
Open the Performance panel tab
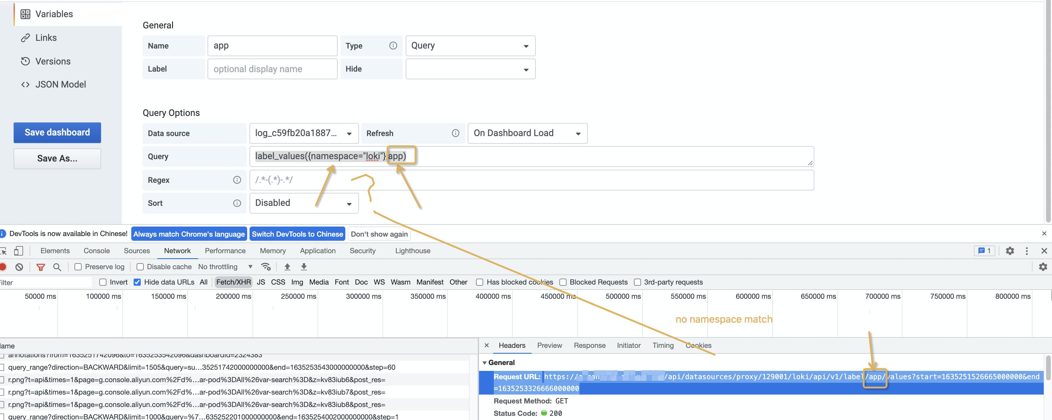(x=225, y=251)
